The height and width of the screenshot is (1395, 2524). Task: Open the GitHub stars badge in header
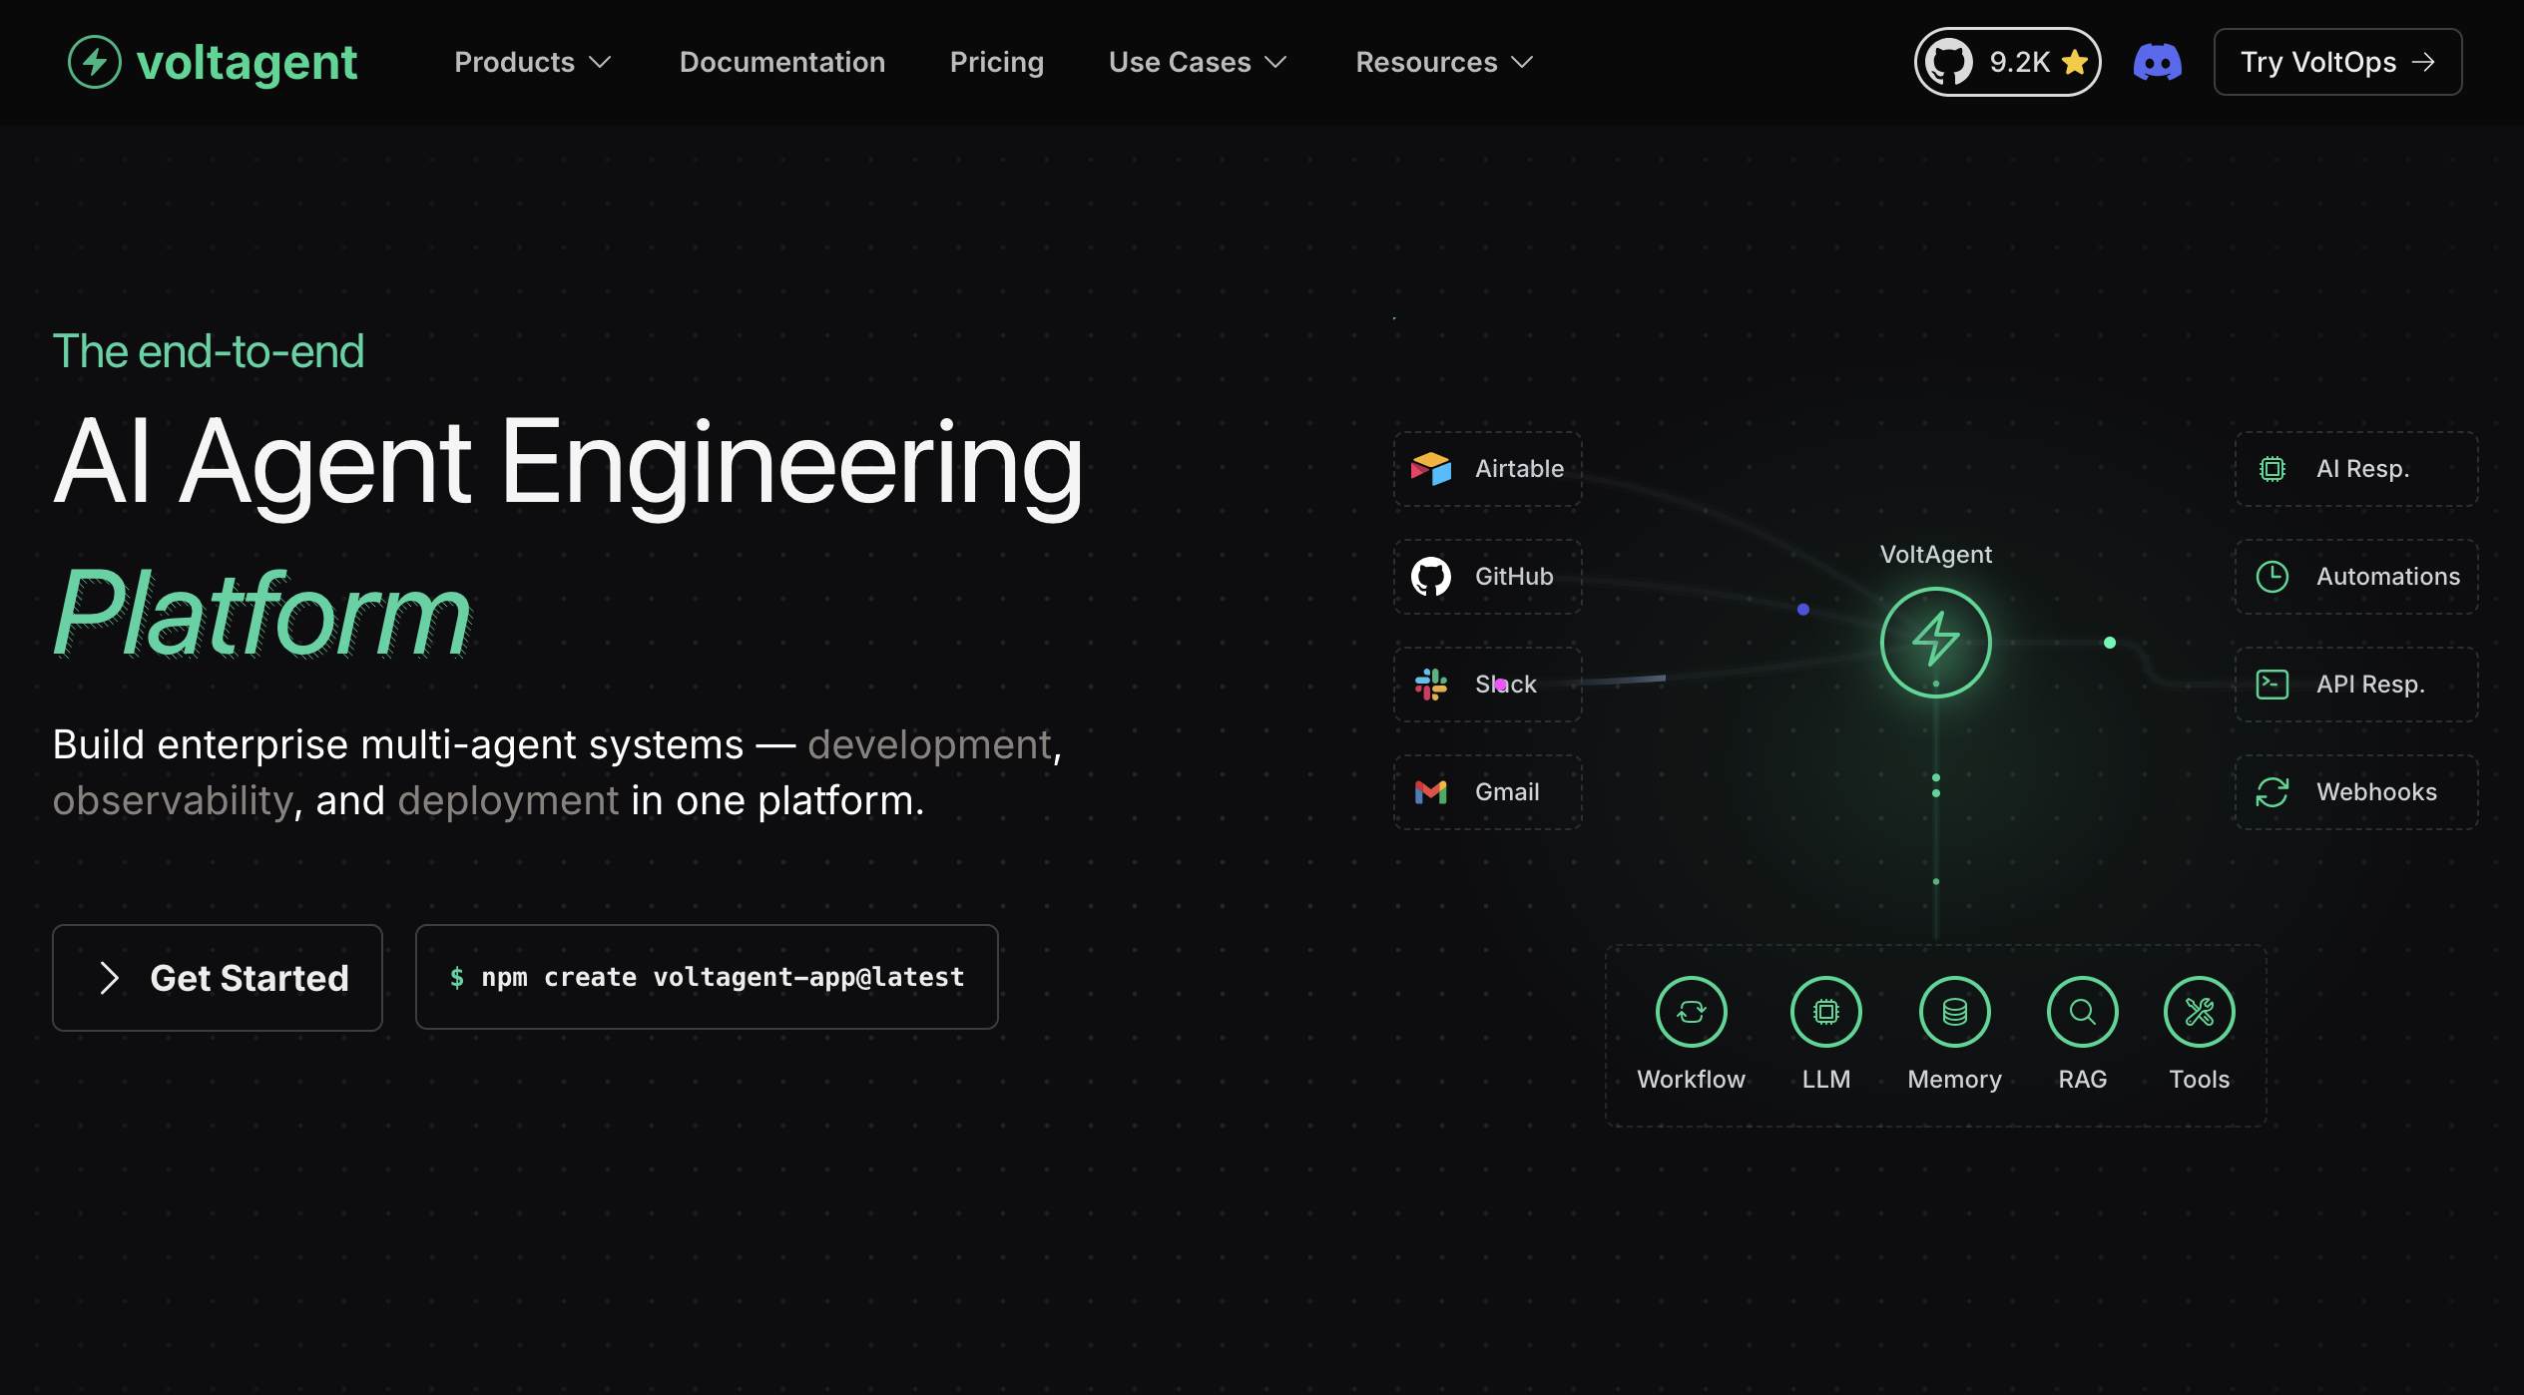(2007, 62)
